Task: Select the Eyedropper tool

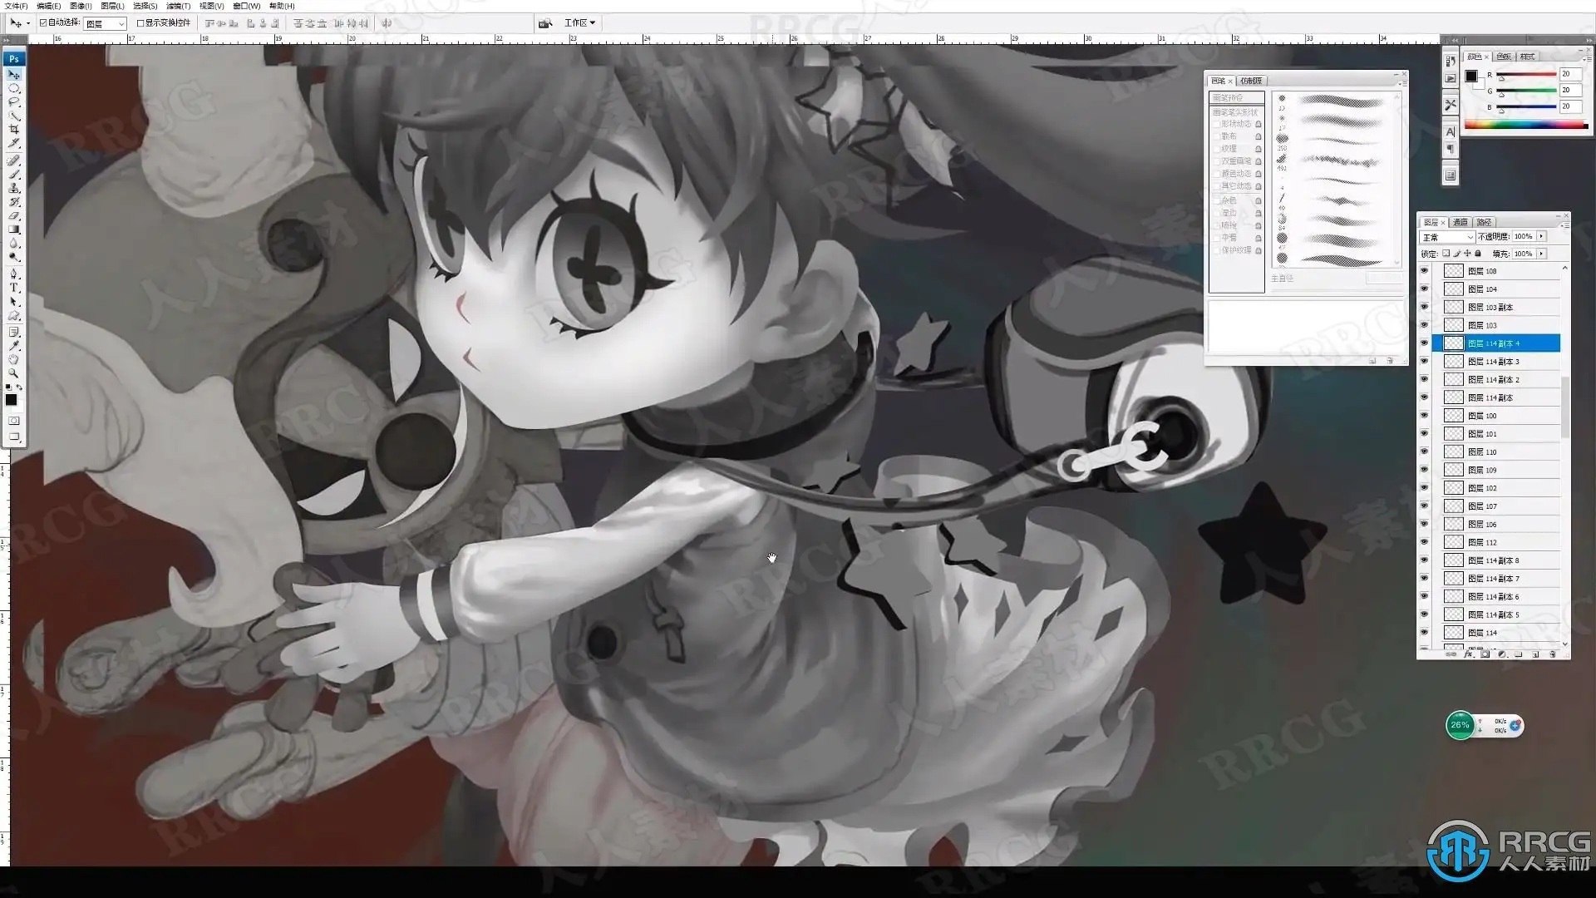Action: pyautogui.click(x=14, y=345)
